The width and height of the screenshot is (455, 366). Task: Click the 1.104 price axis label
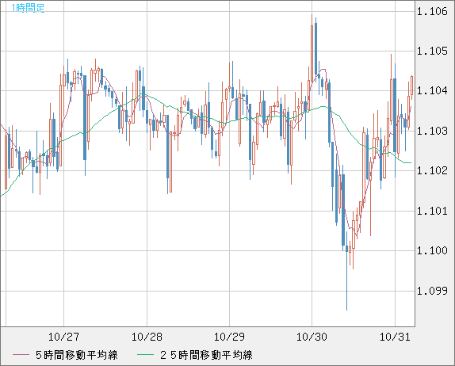tap(432, 91)
